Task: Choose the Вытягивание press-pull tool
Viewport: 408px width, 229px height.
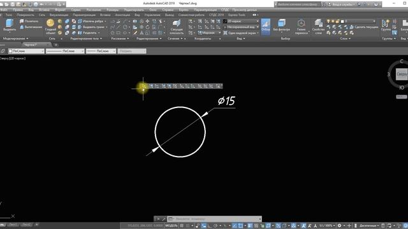Action: [31, 27]
